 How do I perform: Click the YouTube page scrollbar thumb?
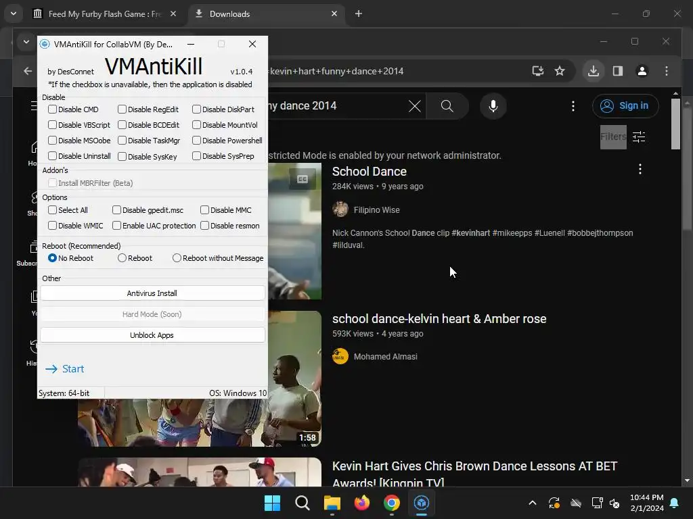click(x=675, y=124)
